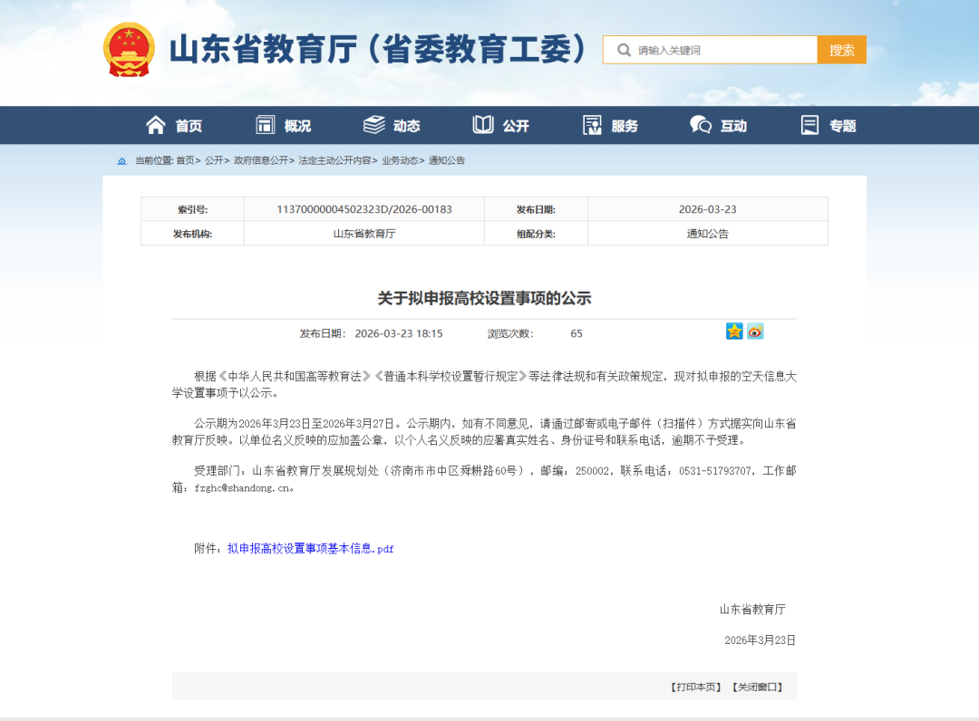Share article via QZone star icon
This screenshot has height=721, width=979.
tap(733, 332)
